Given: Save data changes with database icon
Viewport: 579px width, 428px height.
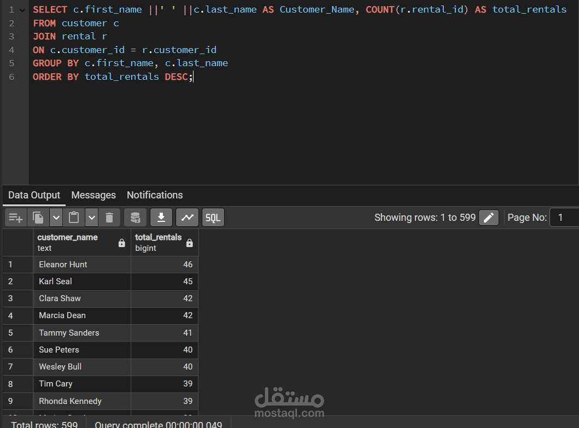Looking at the screenshot, I should pos(135,217).
